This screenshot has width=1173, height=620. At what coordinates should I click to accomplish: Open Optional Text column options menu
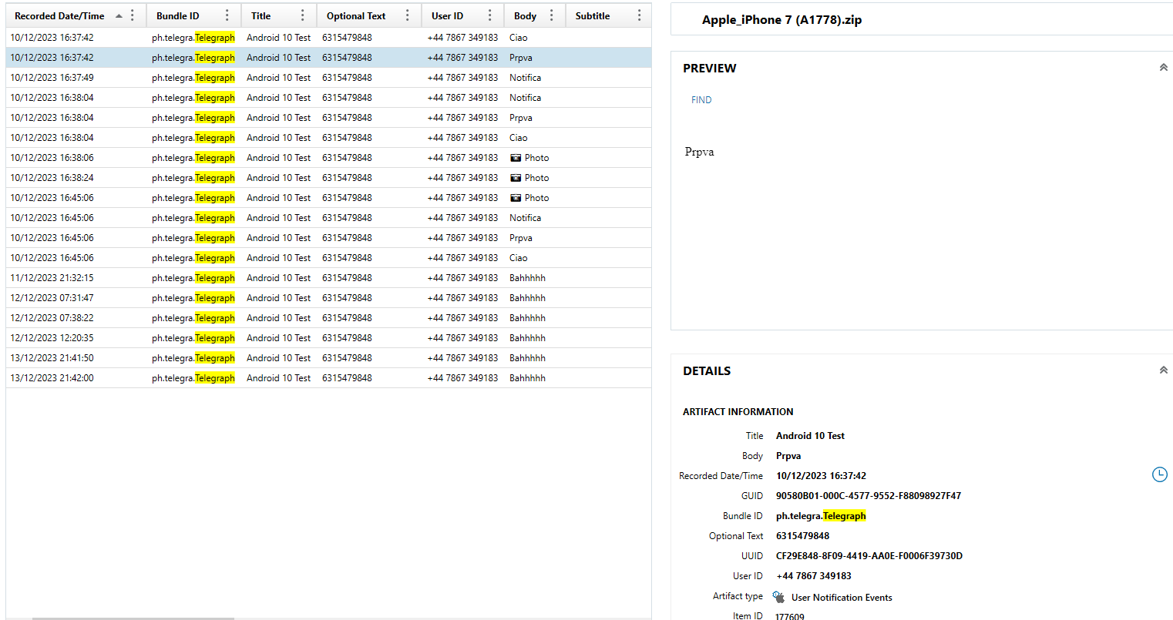(408, 15)
